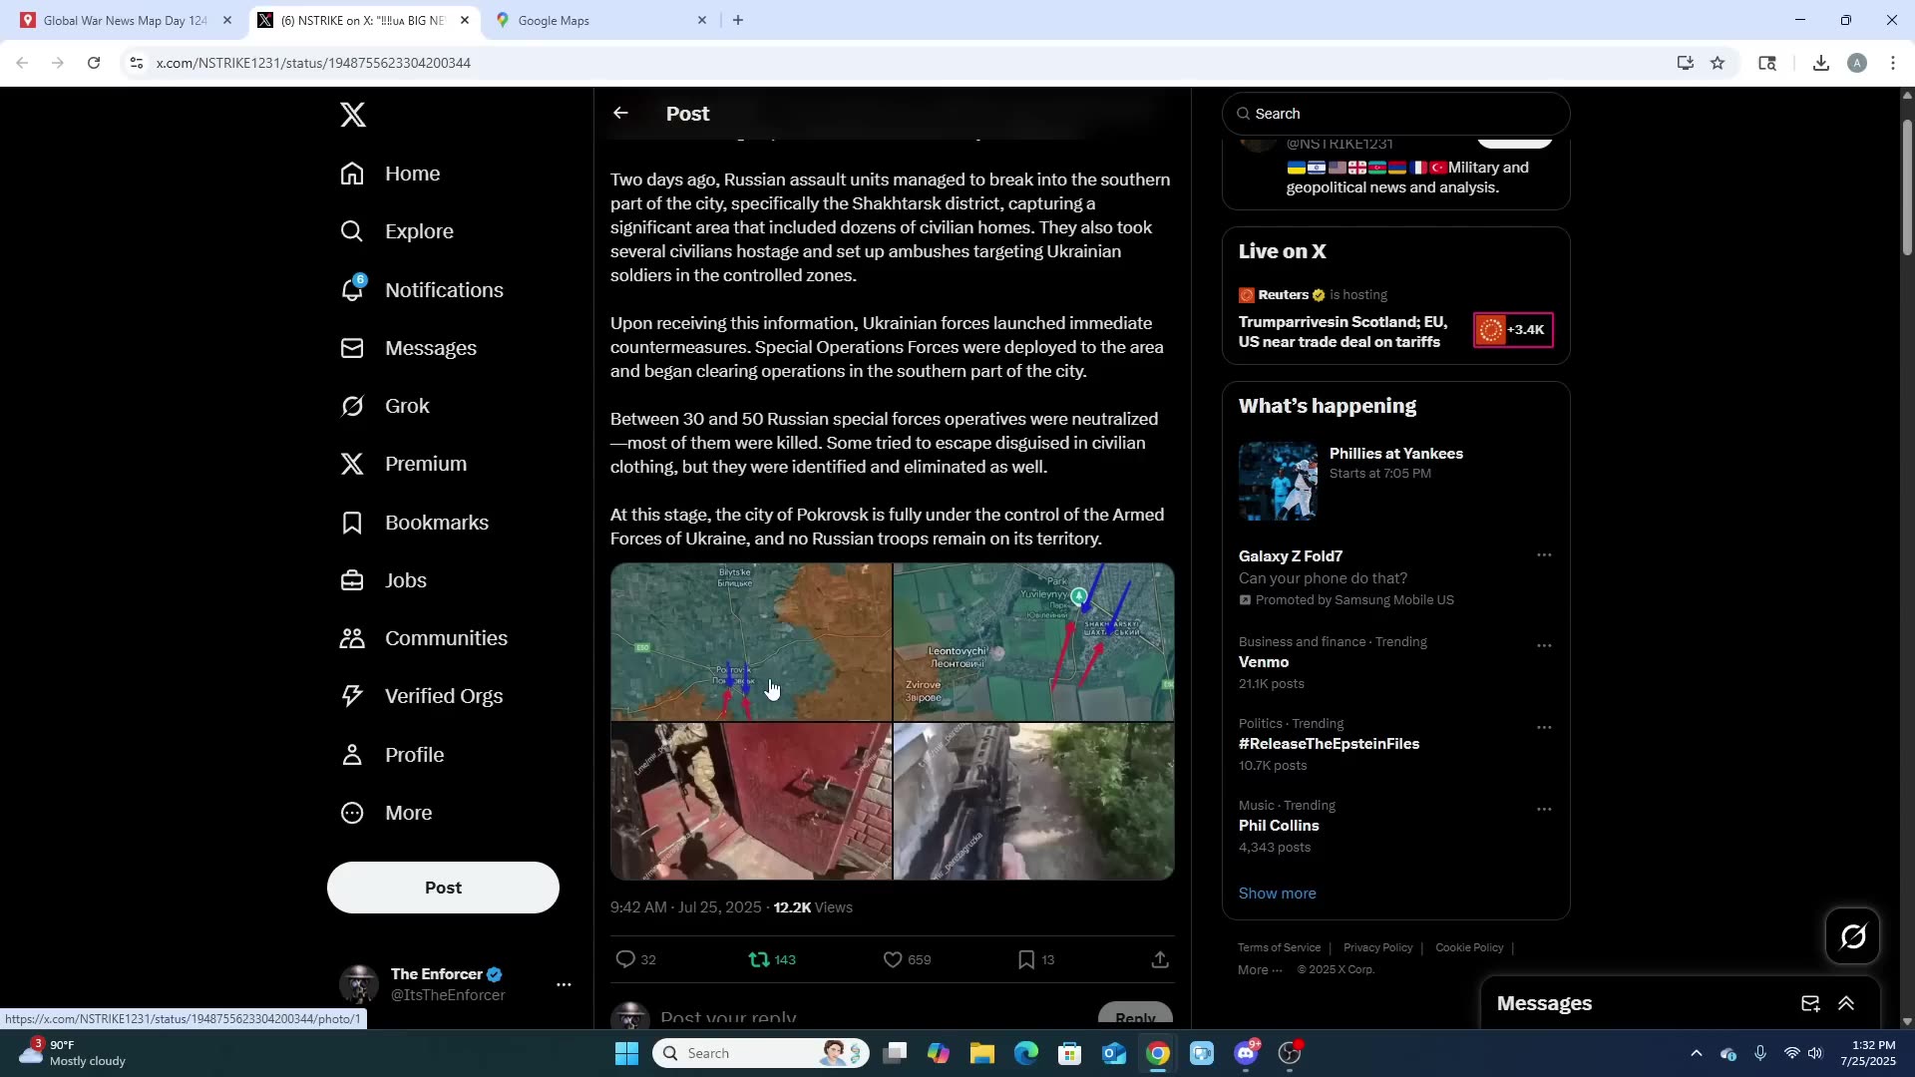1915x1077 pixels.
Task: Bookmark page with star icon
Action: pyautogui.click(x=1718, y=63)
